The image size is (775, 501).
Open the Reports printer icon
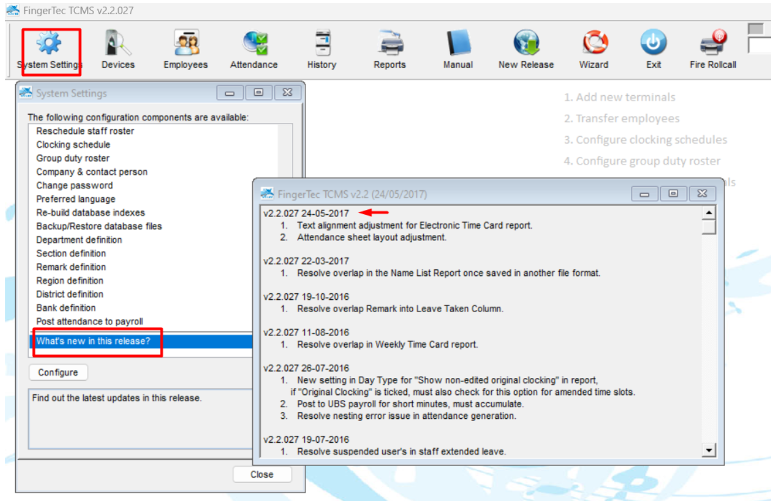[390, 43]
